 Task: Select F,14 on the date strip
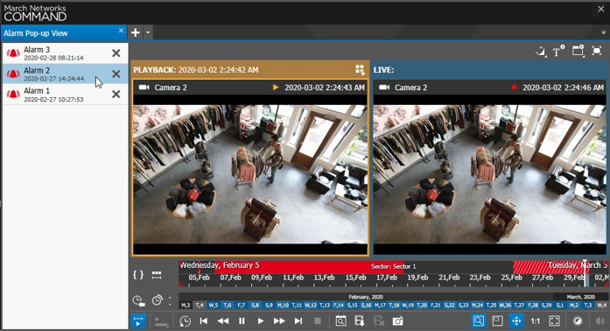[339, 306]
